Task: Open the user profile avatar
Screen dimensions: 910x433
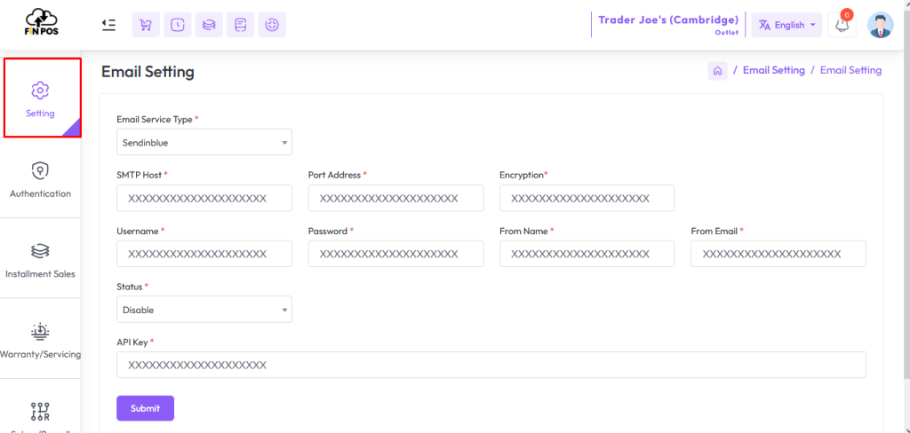Action: coord(881,25)
